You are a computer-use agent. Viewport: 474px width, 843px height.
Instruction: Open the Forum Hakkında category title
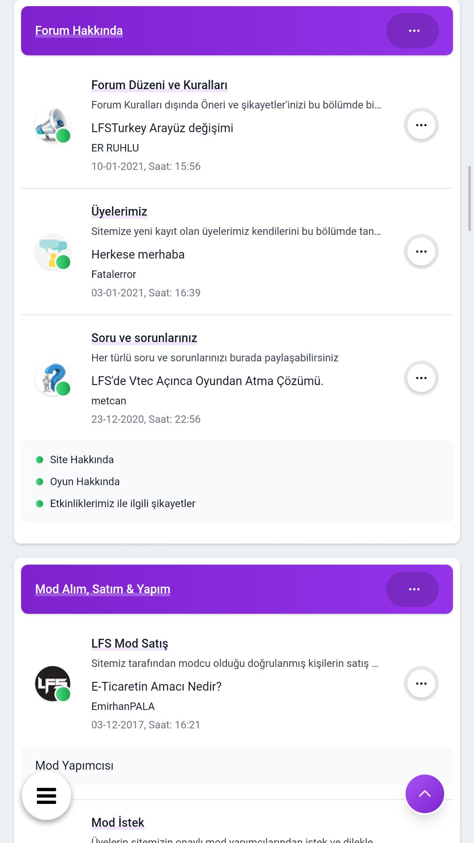tap(79, 31)
